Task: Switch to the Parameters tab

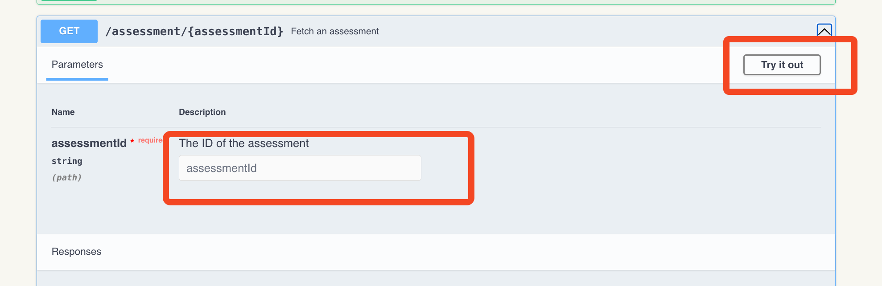Action: coord(77,65)
